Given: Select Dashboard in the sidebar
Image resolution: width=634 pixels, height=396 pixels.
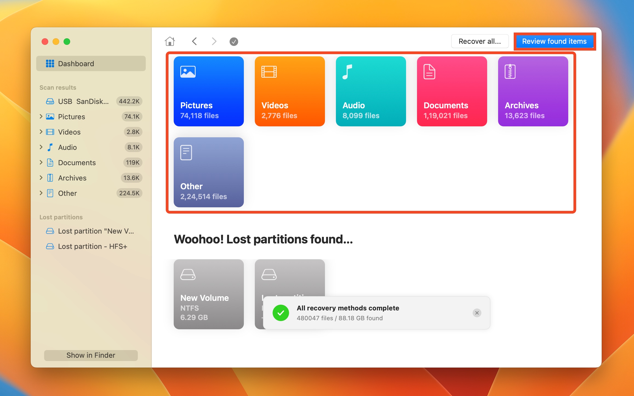Looking at the screenshot, I should [x=91, y=63].
